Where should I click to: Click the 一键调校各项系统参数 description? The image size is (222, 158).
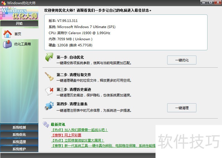point(94,63)
